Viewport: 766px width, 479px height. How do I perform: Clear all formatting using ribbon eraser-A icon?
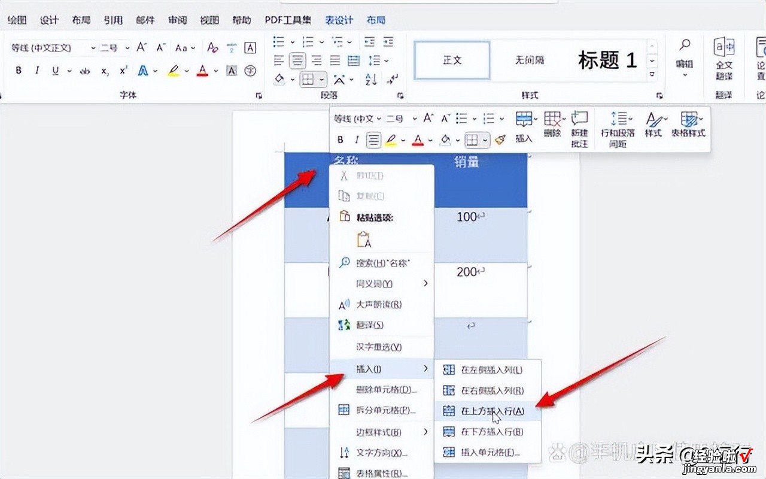(x=212, y=48)
